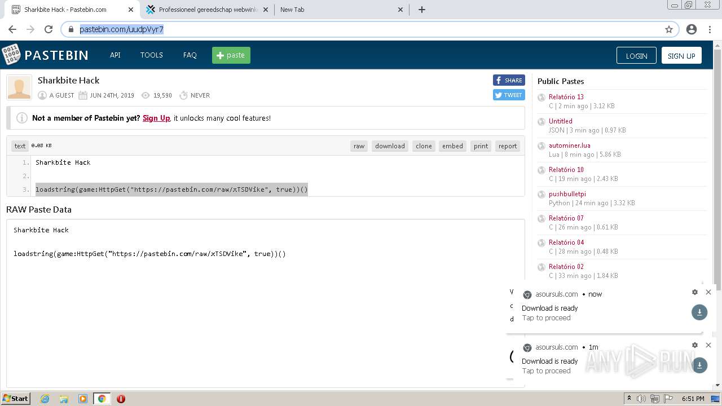Click inside the RAW Paste Data textarea

pyautogui.click(x=265, y=303)
